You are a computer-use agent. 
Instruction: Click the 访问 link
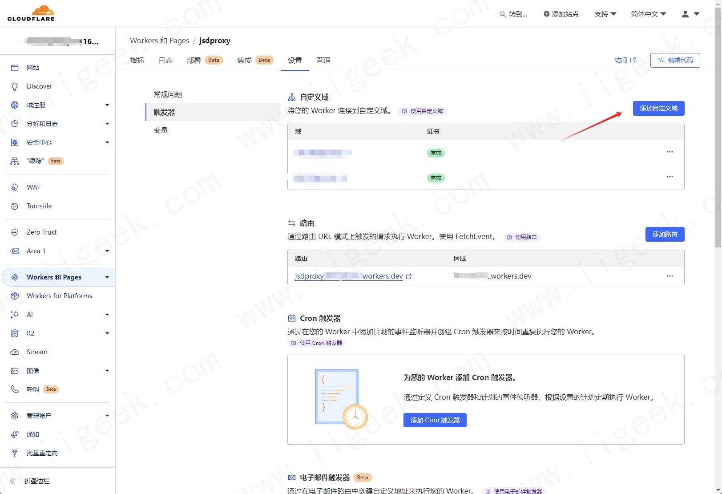(x=625, y=60)
